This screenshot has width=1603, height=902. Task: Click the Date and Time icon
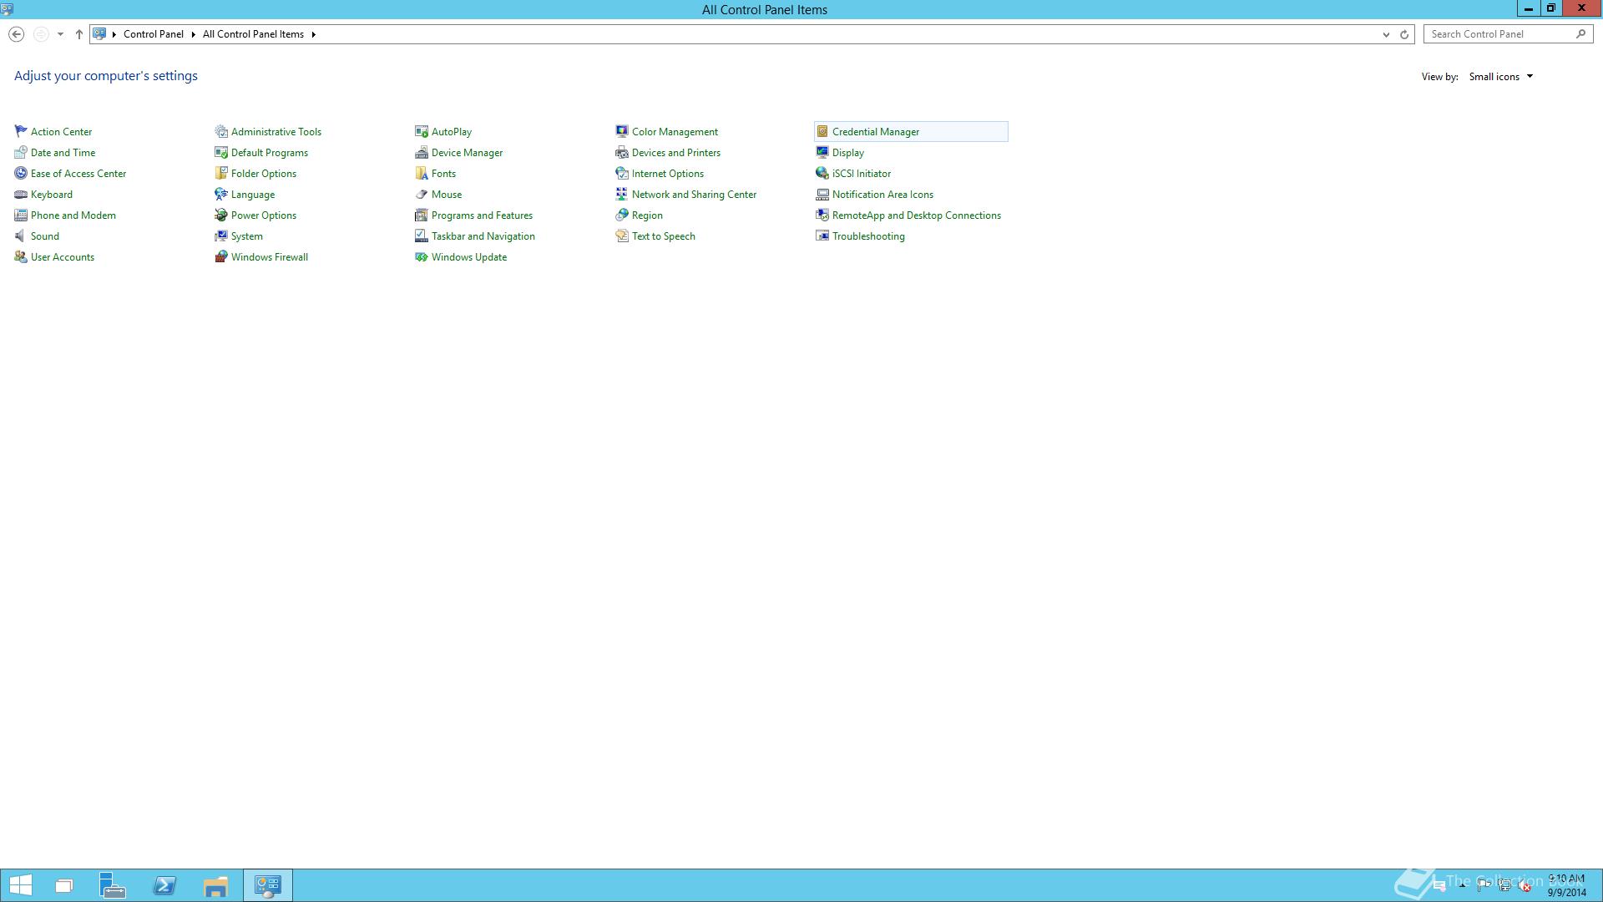21,152
